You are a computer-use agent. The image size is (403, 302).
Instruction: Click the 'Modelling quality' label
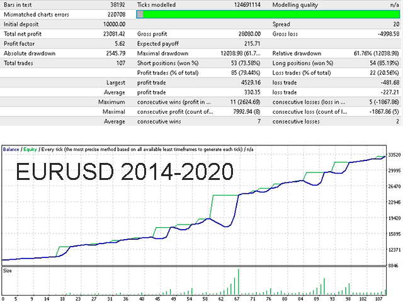pos(295,5)
